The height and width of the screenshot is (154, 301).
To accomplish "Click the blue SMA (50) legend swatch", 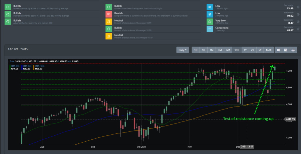I will 22,67.
